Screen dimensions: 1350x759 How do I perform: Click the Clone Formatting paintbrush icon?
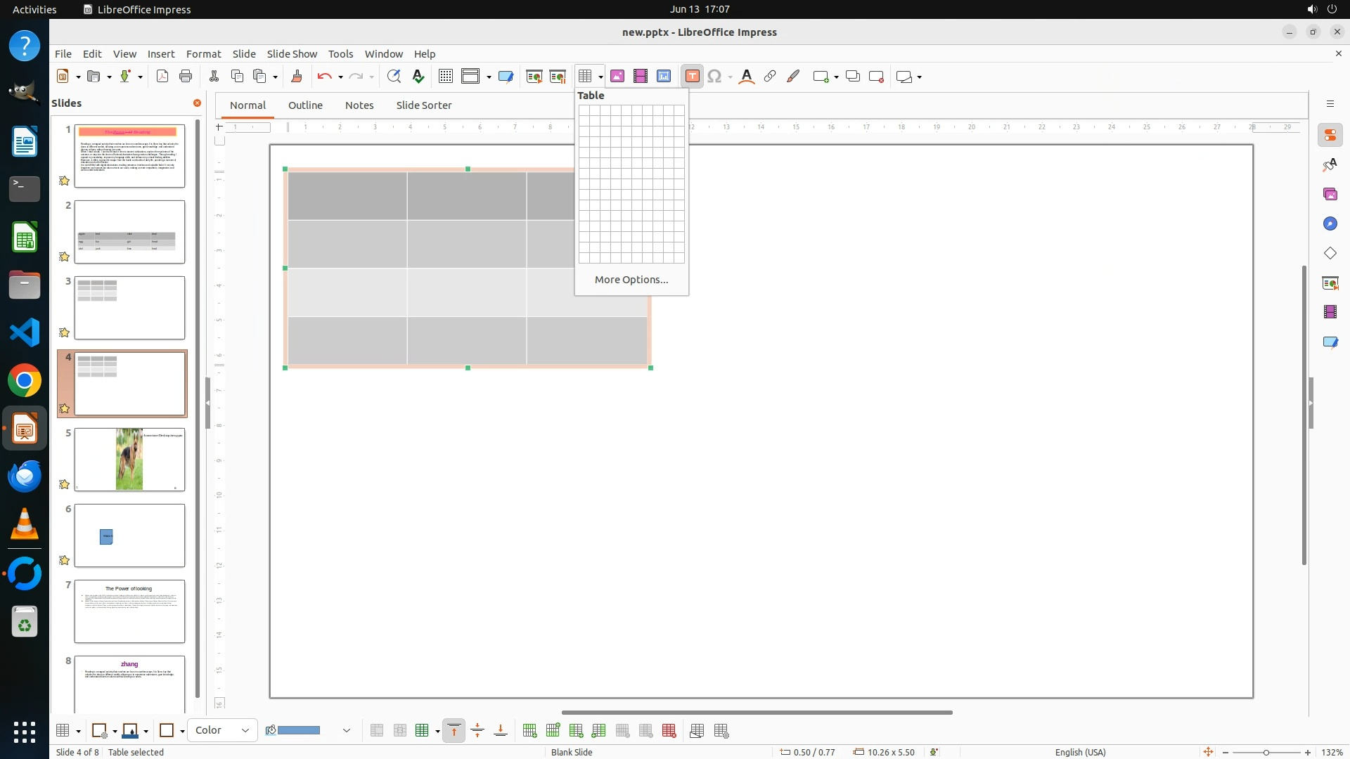pos(296,77)
